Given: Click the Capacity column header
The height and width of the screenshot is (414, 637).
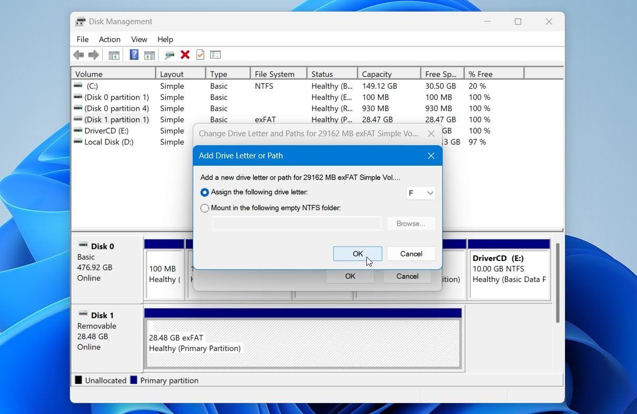Looking at the screenshot, I should coord(389,74).
